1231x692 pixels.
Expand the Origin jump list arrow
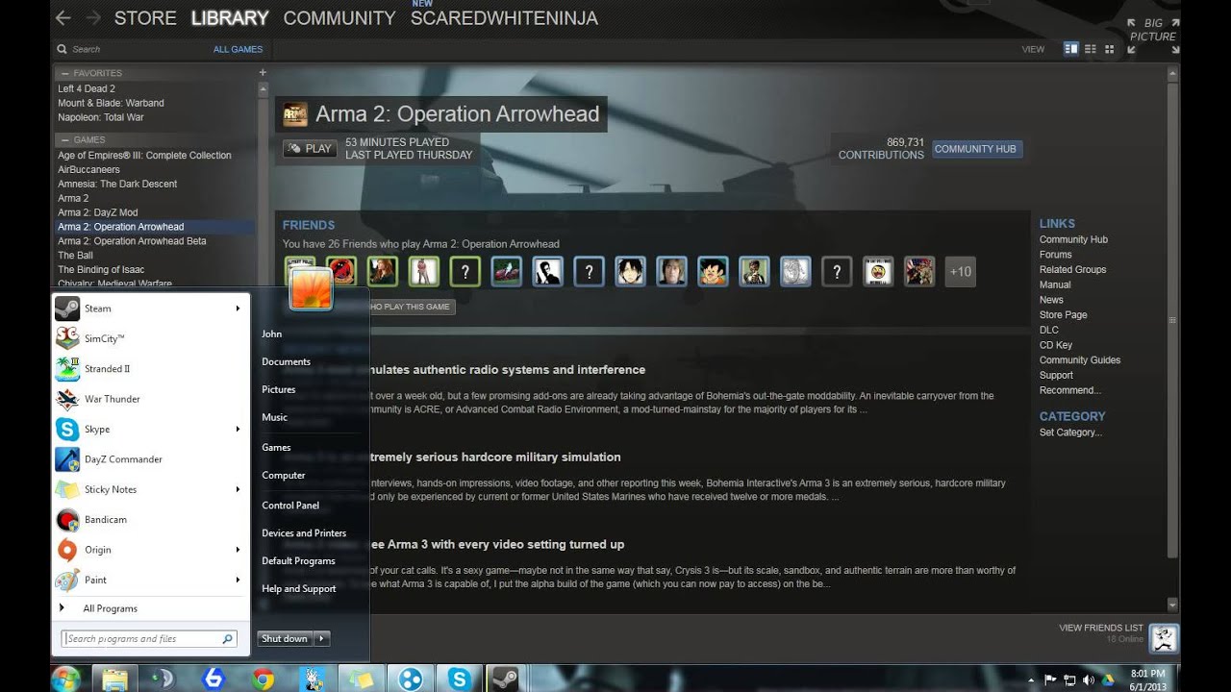click(238, 550)
